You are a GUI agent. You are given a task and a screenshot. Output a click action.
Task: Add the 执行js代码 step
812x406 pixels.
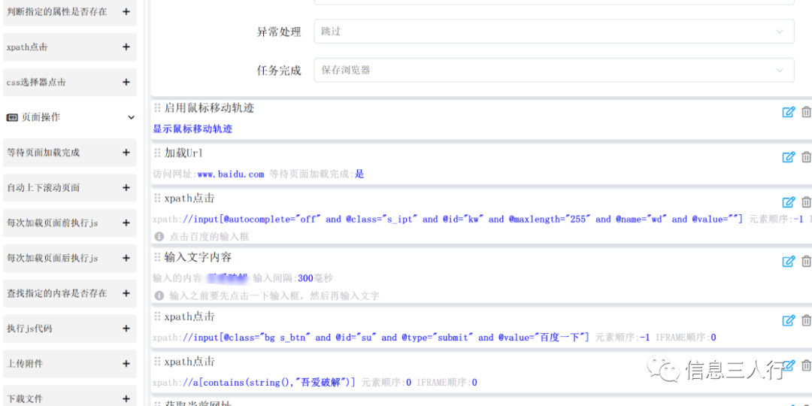point(126,329)
